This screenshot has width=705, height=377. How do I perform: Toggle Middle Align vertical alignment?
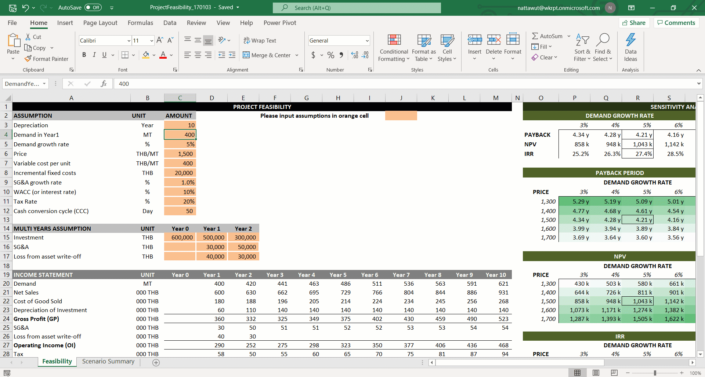pos(198,40)
